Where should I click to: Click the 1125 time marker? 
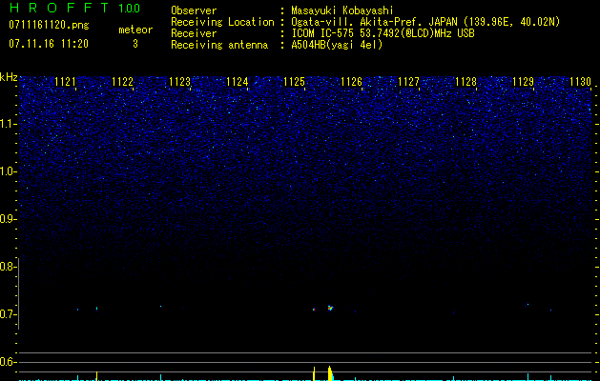tap(294, 82)
